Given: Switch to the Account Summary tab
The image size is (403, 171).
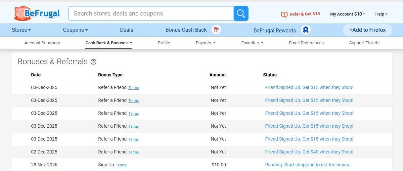Looking at the screenshot, I should [42, 43].
